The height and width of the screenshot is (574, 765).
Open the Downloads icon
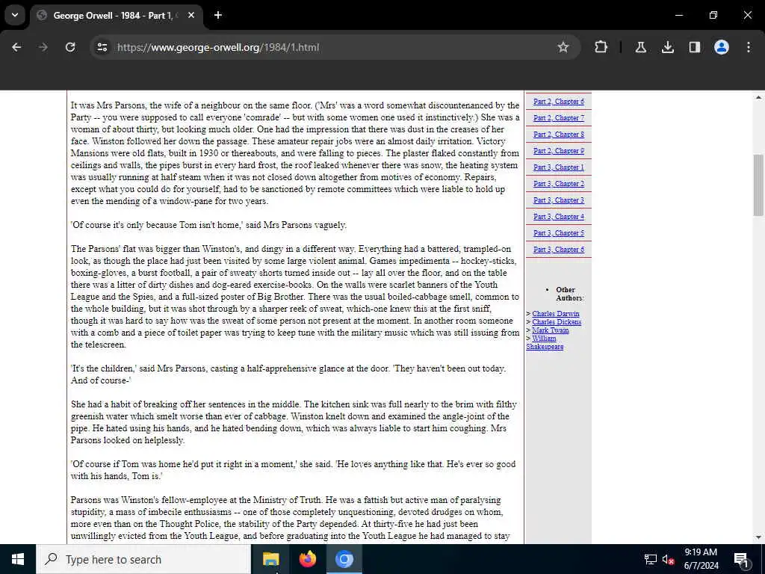coord(667,47)
